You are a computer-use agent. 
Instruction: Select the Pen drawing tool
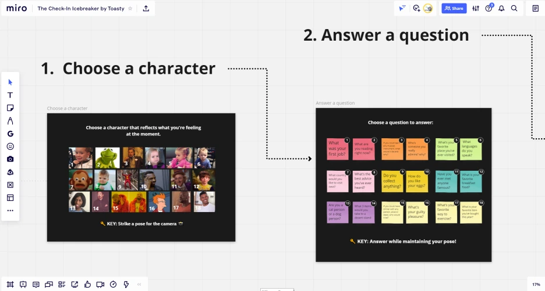point(10,121)
